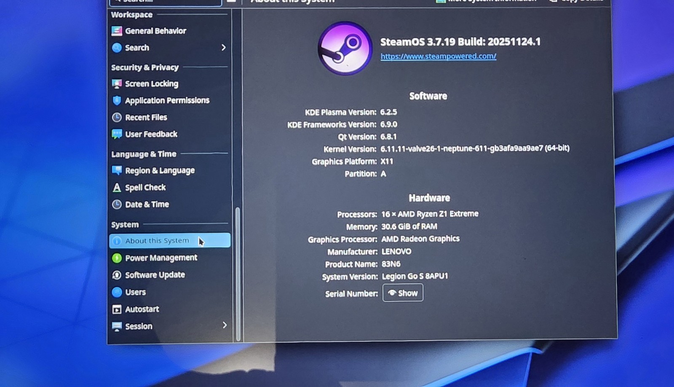Viewport: 674px width, 387px height.
Task: Show the hidden serial number
Action: click(403, 293)
